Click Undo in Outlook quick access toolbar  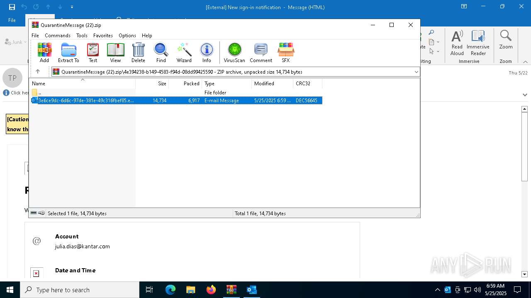point(24,7)
